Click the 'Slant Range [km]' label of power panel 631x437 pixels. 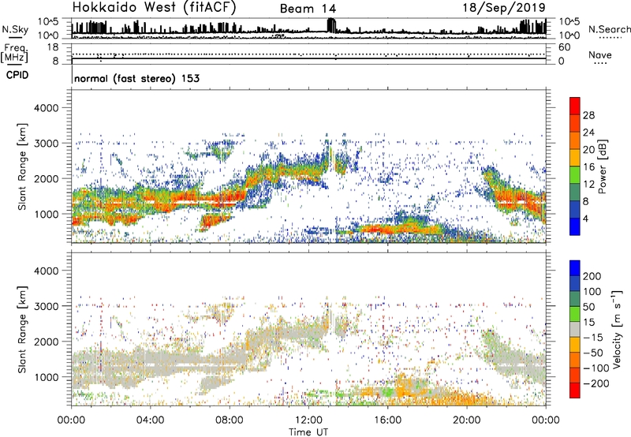[x=22, y=166]
